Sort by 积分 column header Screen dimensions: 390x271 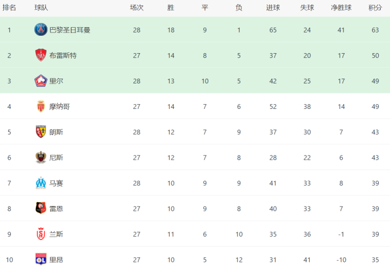click(375, 8)
